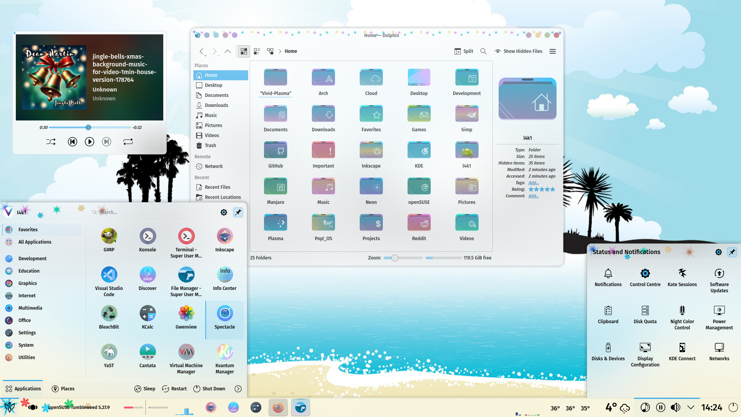Select the Multimedia category

[42, 308]
